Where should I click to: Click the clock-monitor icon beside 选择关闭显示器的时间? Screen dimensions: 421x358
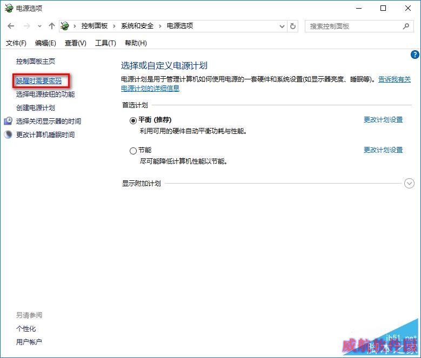point(8,121)
